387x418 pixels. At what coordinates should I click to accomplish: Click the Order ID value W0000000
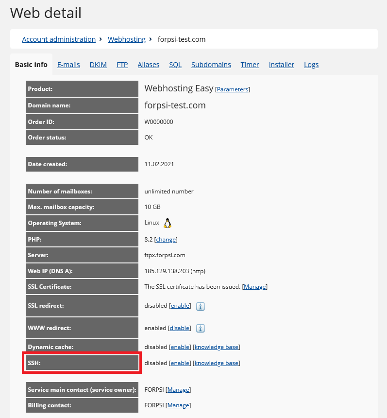pyautogui.click(x=159, y=122)
